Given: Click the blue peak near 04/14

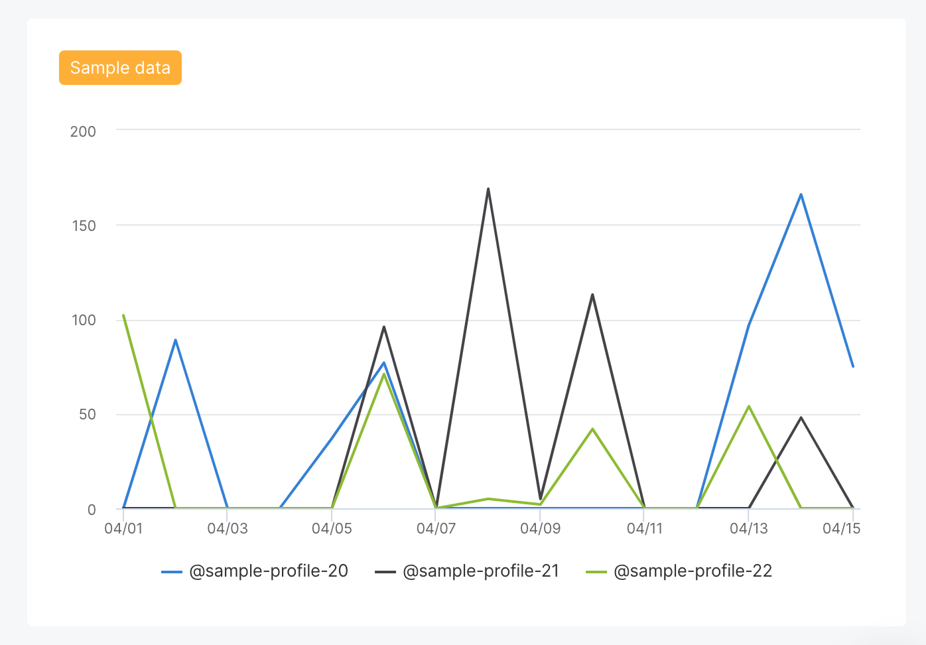Looking at the screenshot, I should (801, 194).
